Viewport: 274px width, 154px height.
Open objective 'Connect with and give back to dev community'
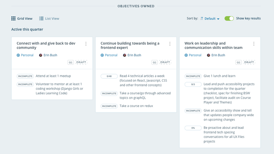coord(46,45)
